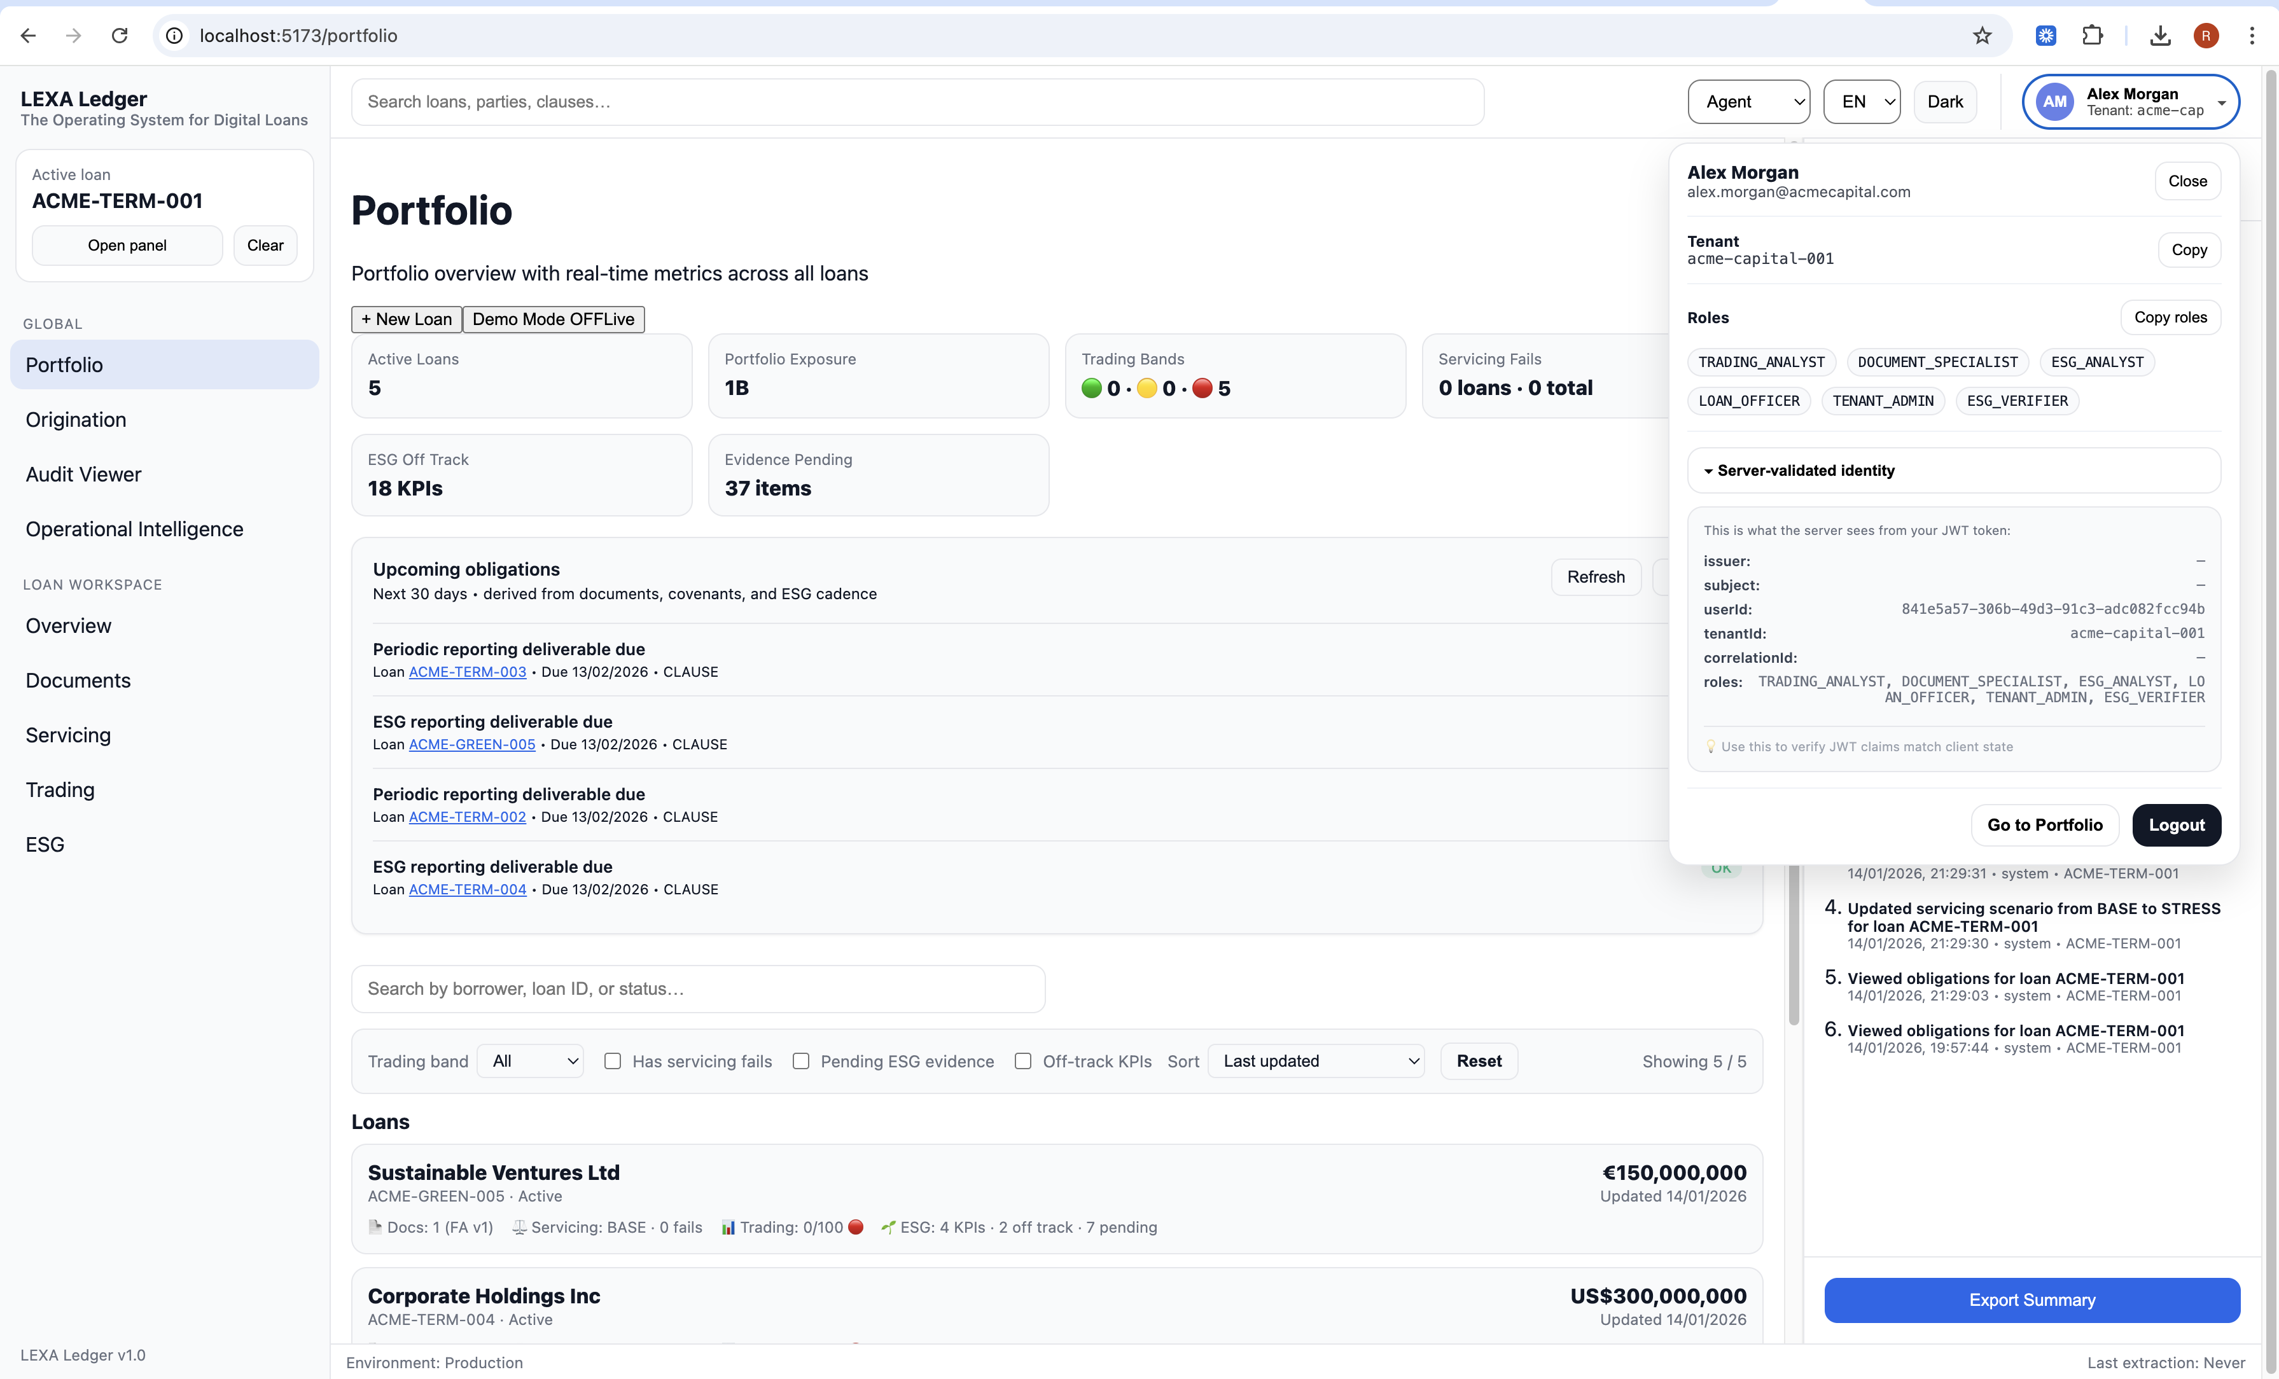Check Pending ESG evidence filter
Viewport: 2279px width, 1379px height.
point(801,1061)
